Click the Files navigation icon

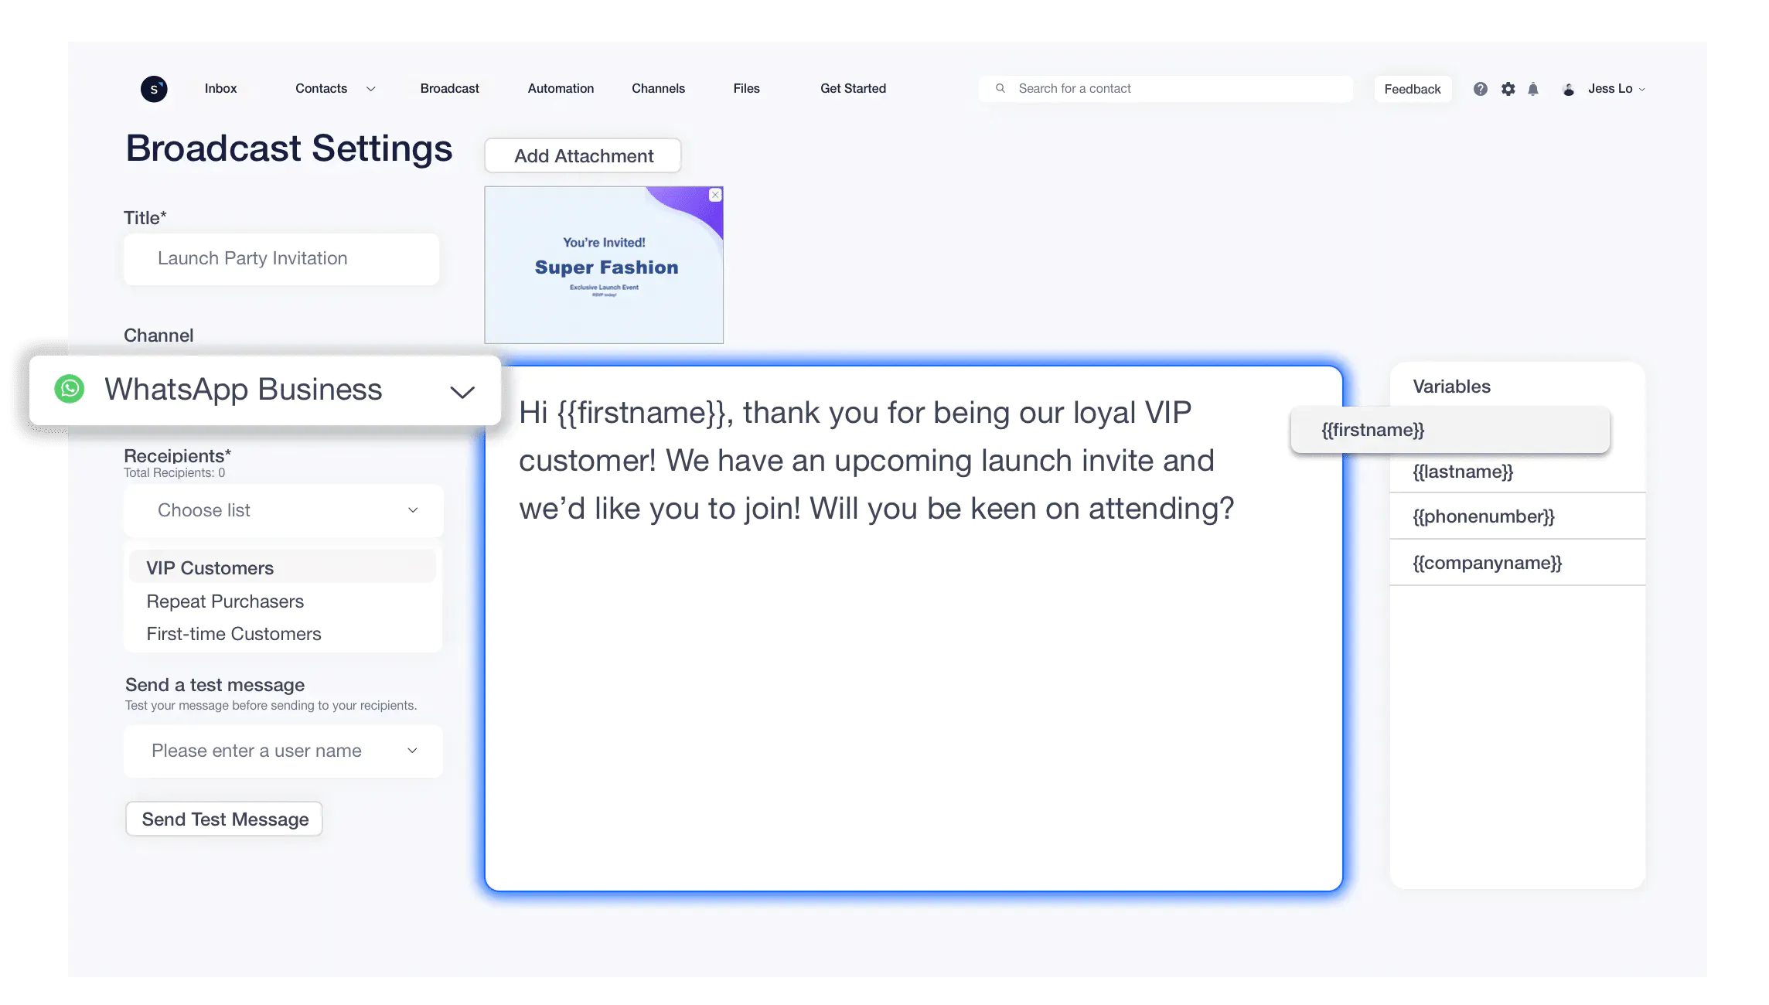pos(746,87)
